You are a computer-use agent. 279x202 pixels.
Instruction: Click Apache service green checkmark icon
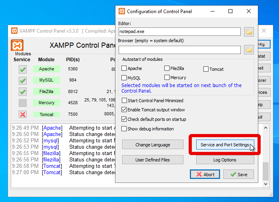pyautogui.click(x=23, y=69)
